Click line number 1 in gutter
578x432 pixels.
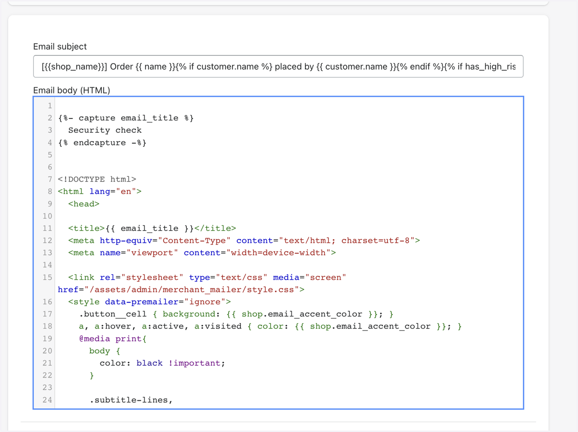[x=50, y=106]
